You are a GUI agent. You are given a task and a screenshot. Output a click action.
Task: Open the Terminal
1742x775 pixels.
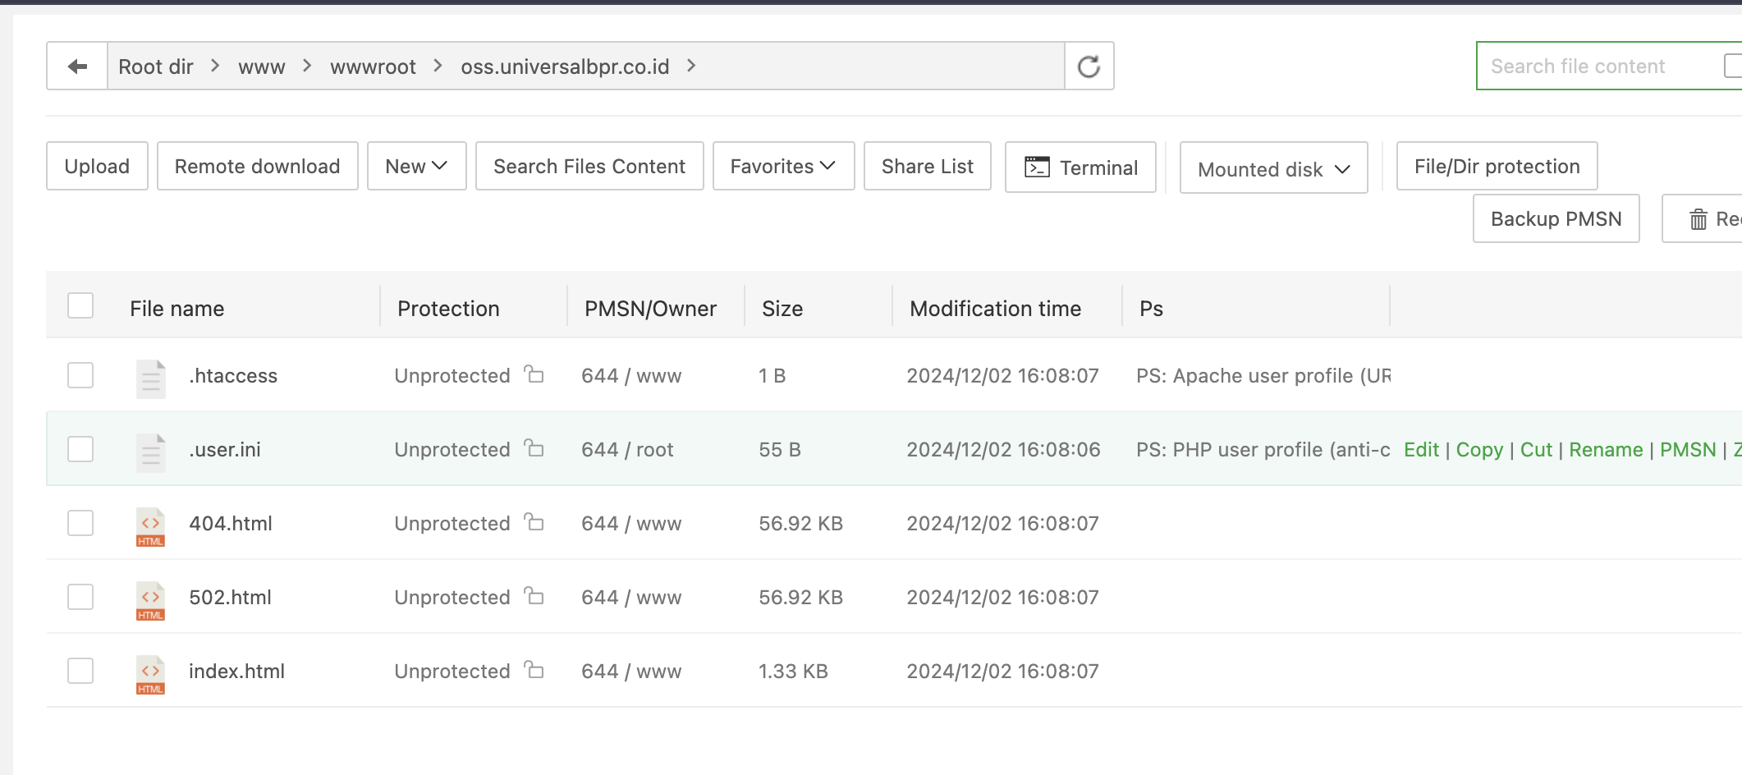coord(1080,167)
